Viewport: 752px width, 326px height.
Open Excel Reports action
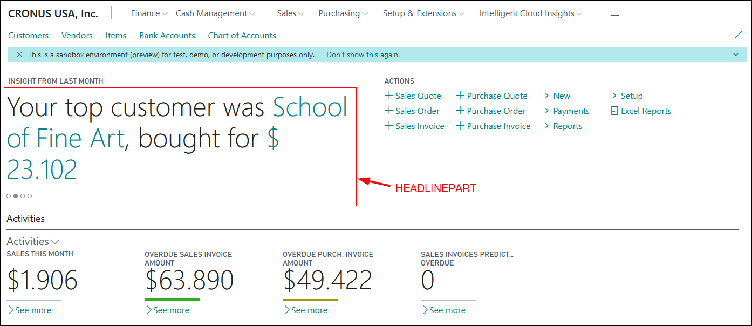click(x=646, y=111)
